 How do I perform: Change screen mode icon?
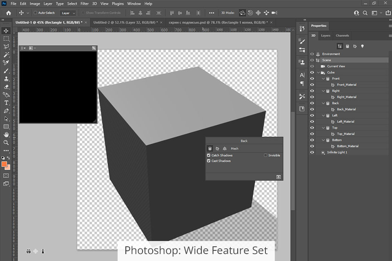tap(6, 184)
